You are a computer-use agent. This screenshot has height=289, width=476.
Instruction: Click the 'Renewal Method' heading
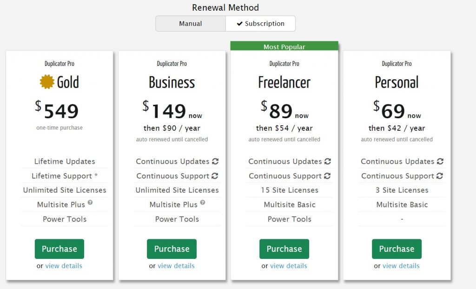pos(225,7)
